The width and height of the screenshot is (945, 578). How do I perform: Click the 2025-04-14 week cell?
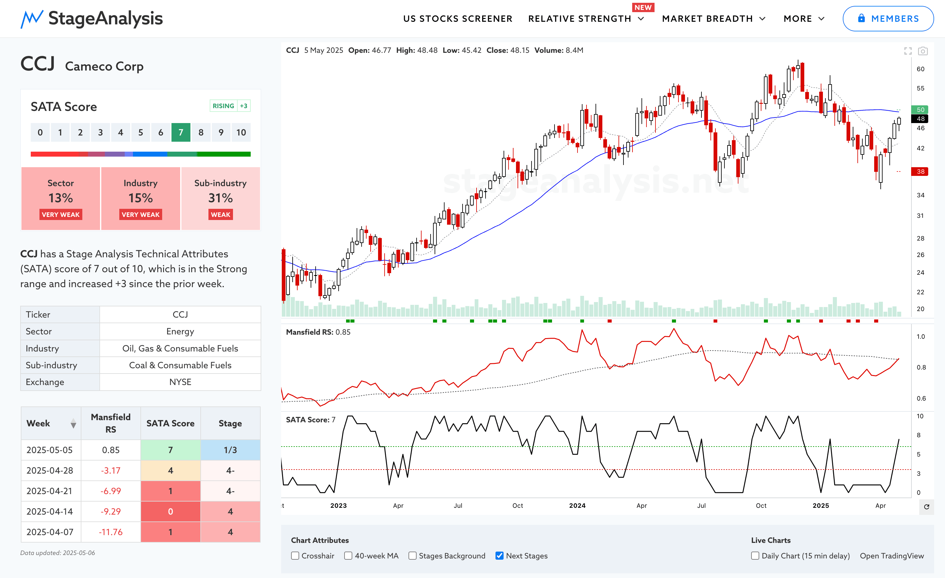pos(51,511)
